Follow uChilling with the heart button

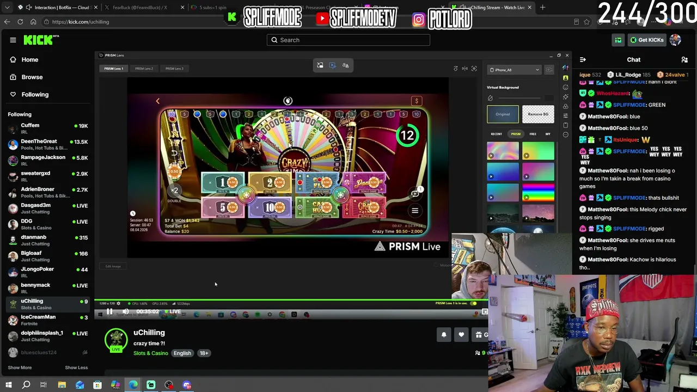click(461, 335)
